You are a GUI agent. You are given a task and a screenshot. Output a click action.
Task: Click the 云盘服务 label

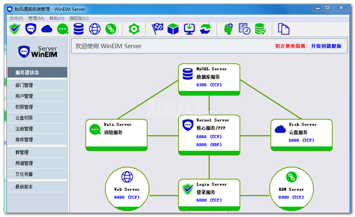[x=298, y=132]
